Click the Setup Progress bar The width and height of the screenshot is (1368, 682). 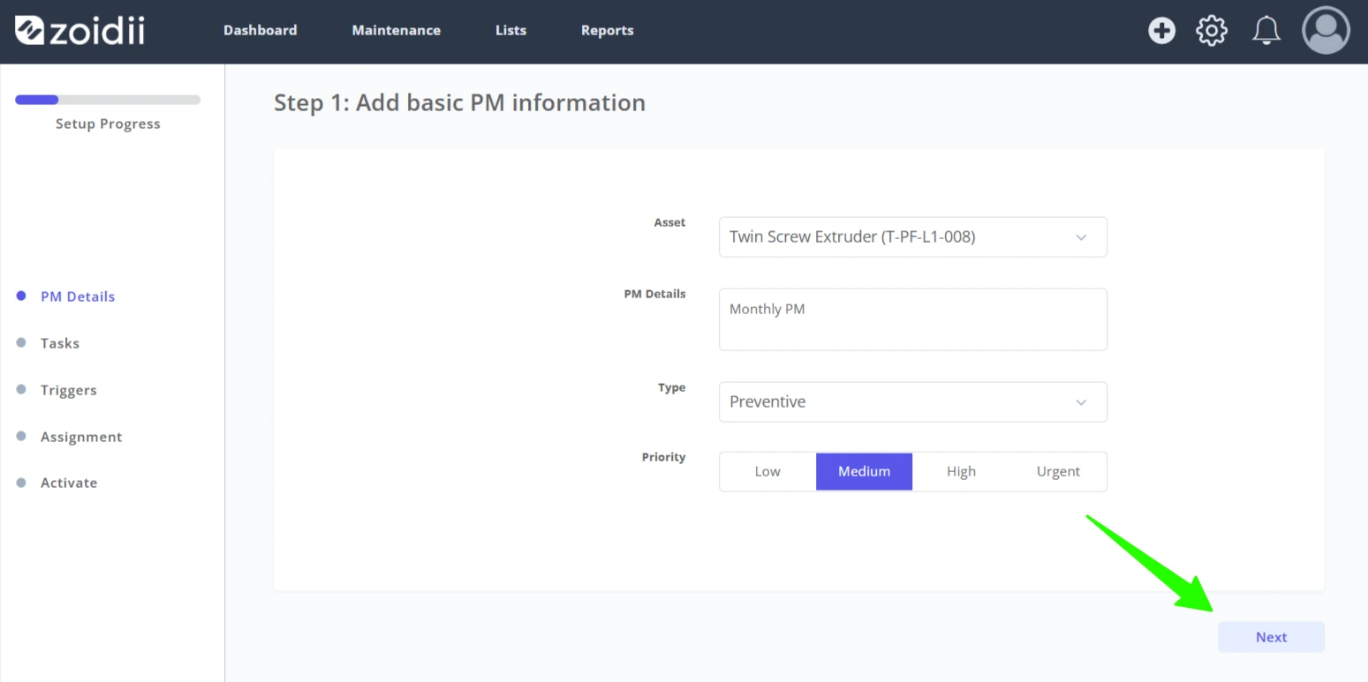tap(108, 100)
